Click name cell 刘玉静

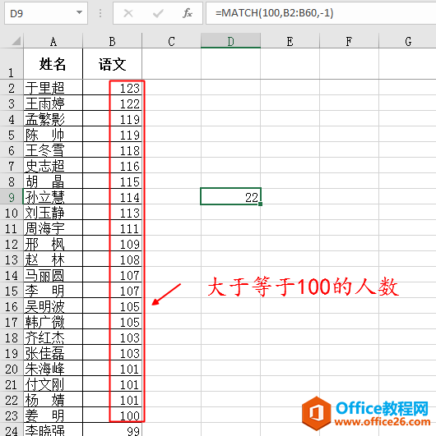coord(53,213)
